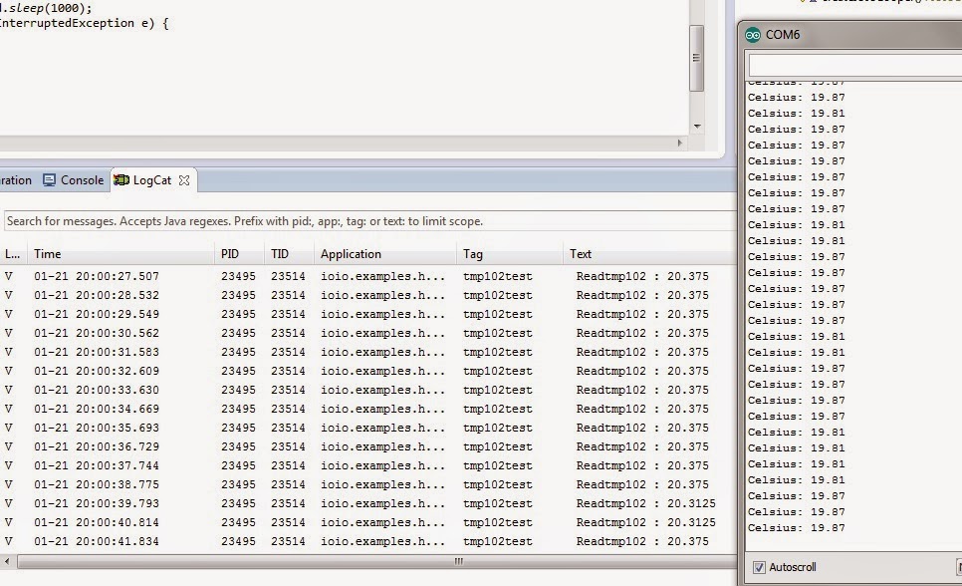
Task: Click the COM6 serial send input box
Action: coord(855,65)
